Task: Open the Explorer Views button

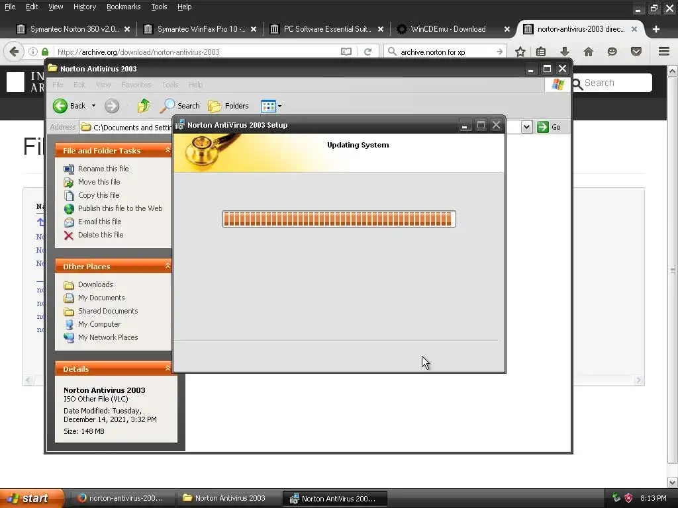Action: click(268, 106)
